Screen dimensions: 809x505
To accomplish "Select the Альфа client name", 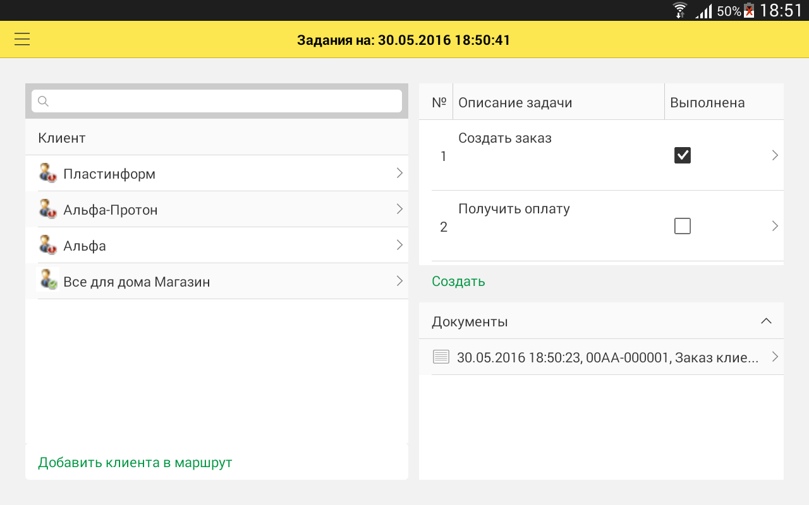I will 85,246.
